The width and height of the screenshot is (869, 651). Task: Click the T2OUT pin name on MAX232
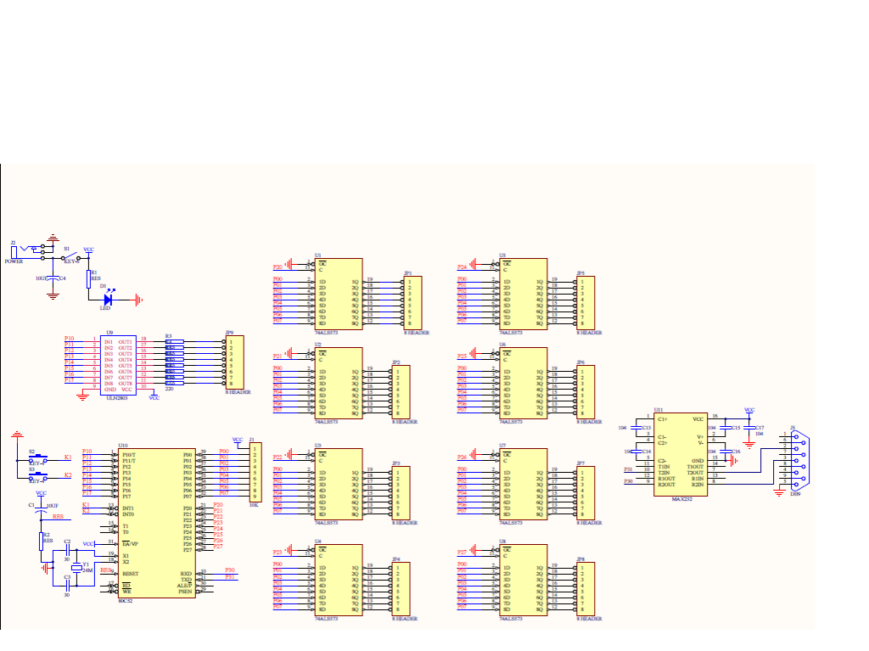tap(695, 473)
